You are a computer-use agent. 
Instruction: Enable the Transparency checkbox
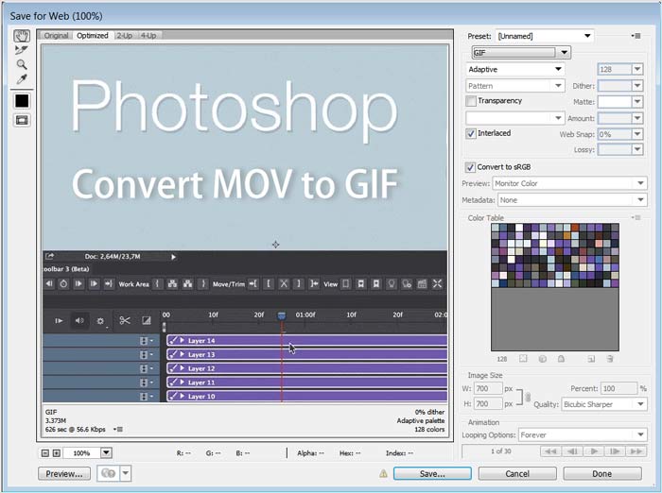(471, 101)
